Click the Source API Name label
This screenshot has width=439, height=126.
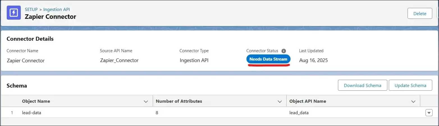point(116,51)
